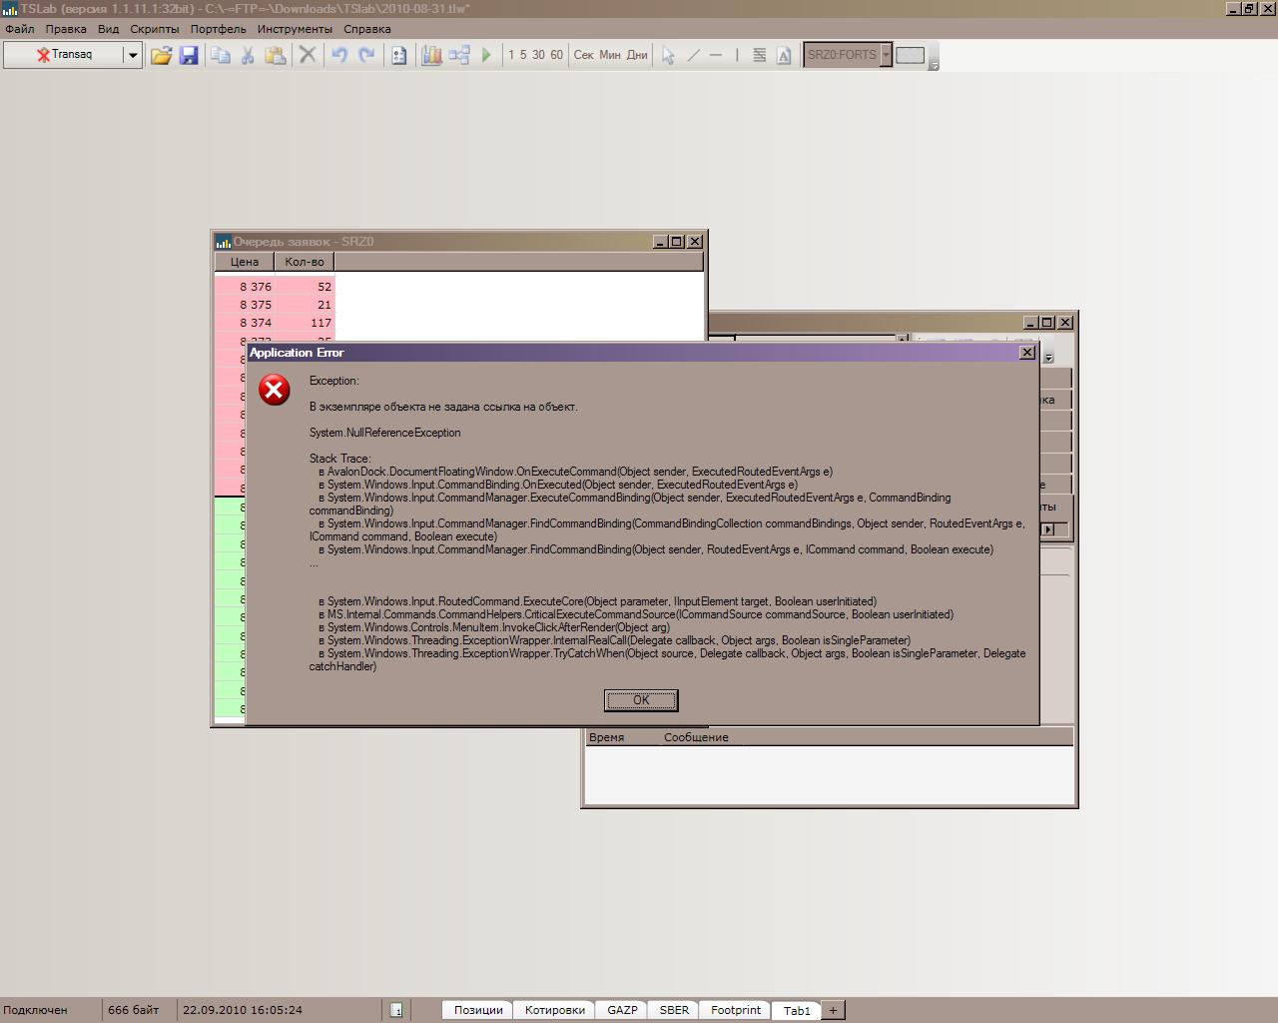Image resolution: width=1278 pixels, height=1023 pixels.
Task: Open the Портфель menu
Action: 219,29
